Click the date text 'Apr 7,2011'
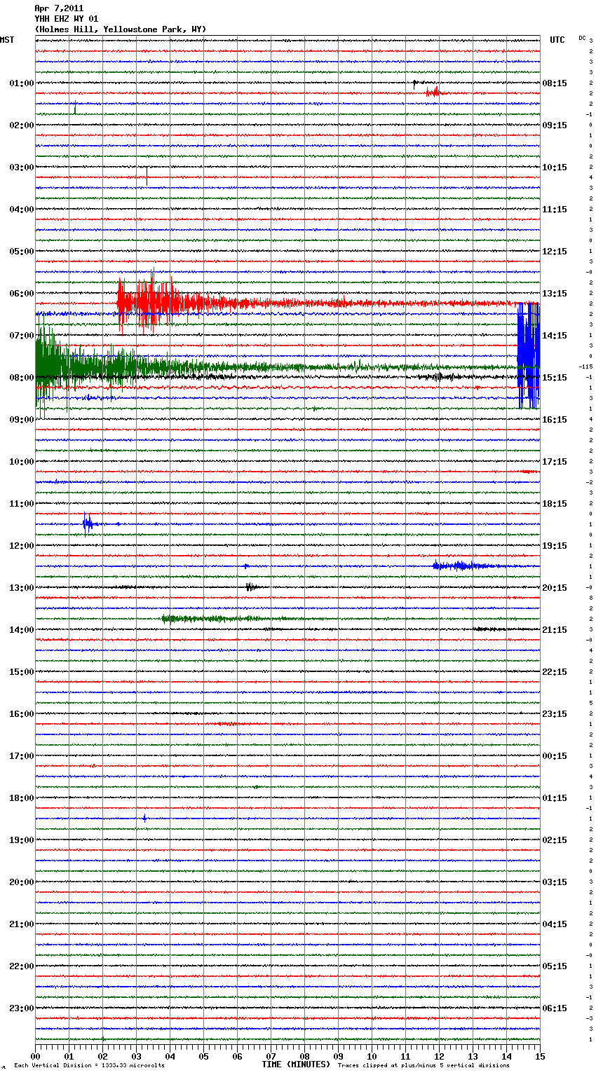Viewport: 596px width, 1075px height. coord(59,8)
